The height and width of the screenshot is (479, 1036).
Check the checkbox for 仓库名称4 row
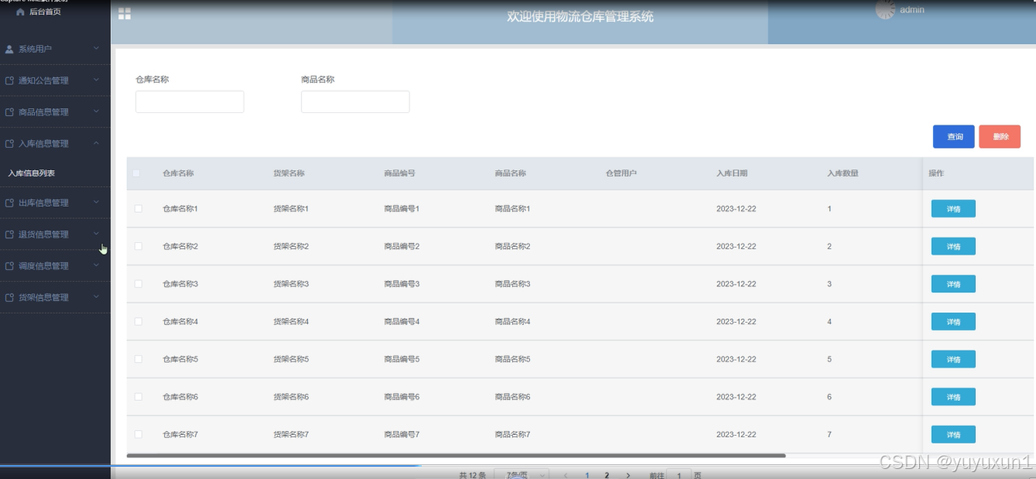coord(140,321)
